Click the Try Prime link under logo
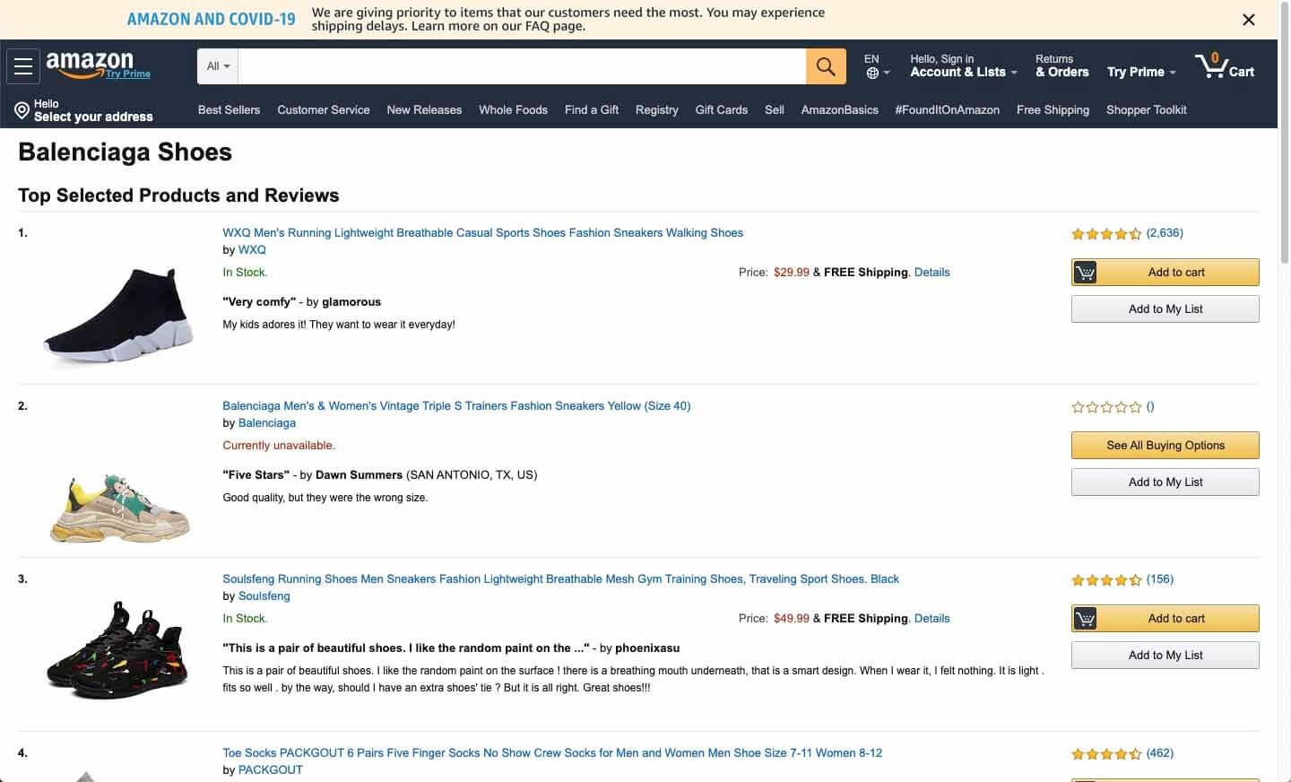Screen dimensions: 1291x782 (x=128, y=74)
